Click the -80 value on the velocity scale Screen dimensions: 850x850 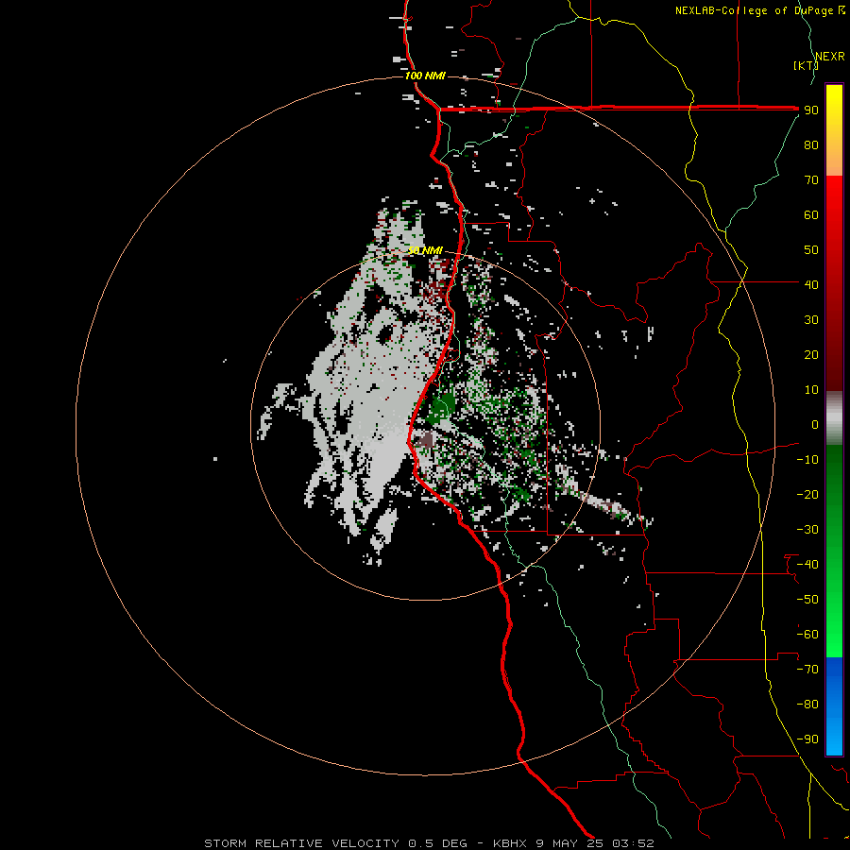807,705
